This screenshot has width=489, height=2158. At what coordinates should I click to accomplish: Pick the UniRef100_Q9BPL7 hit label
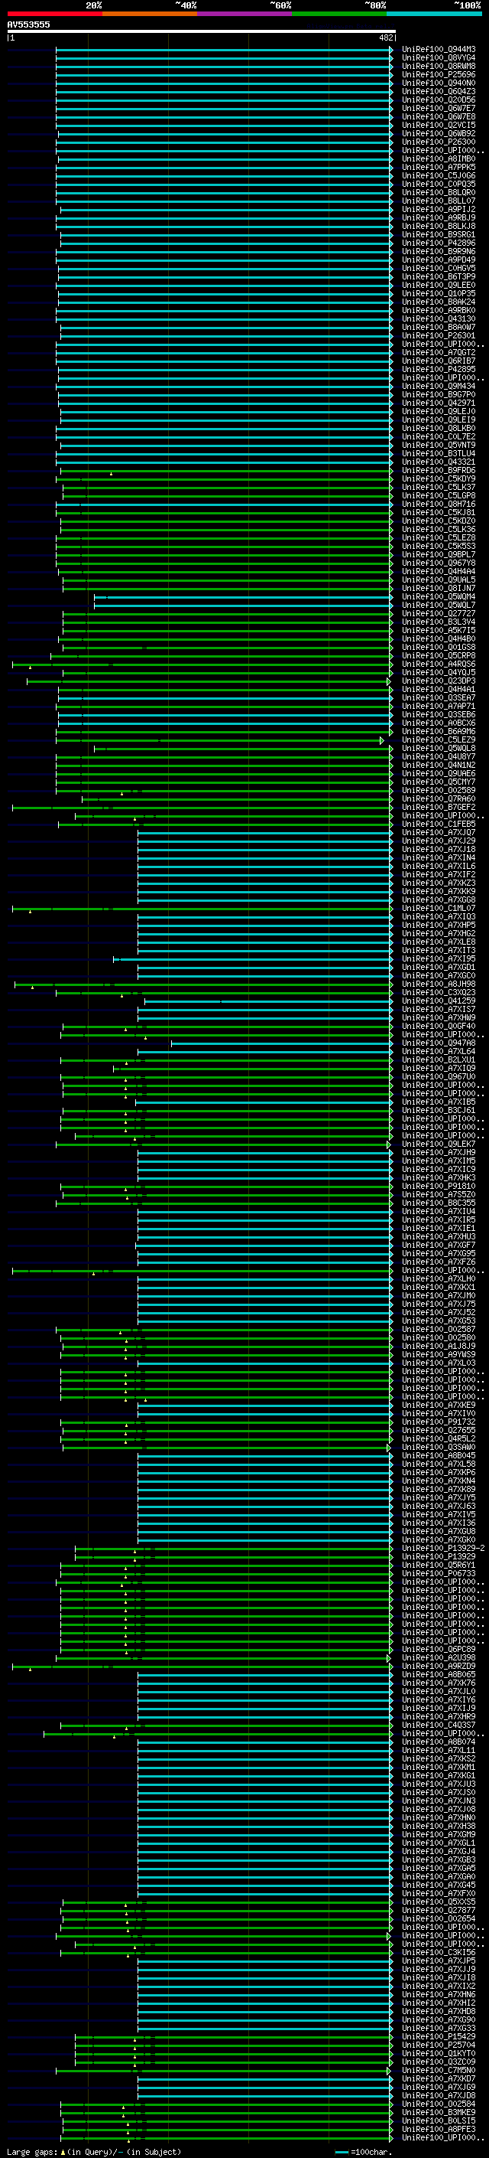(x=439, y=554)
